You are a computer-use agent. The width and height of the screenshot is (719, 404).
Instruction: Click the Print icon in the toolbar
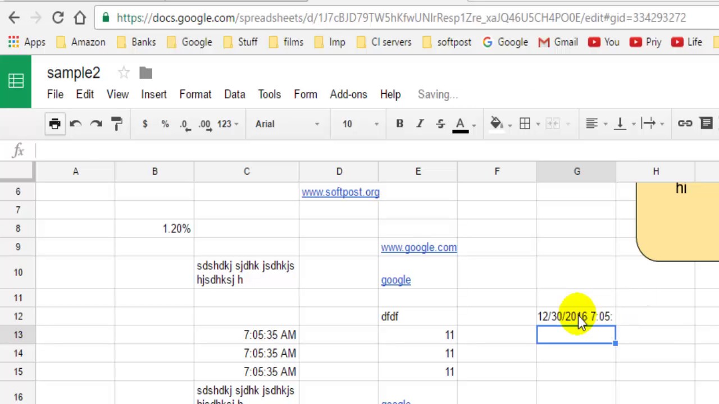click(54, 123)
